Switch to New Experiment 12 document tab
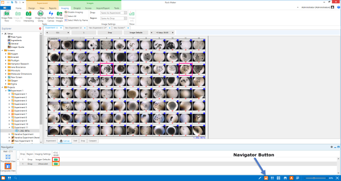The width and height of the screenshot is (341, 181). click(x=73, y=28)
